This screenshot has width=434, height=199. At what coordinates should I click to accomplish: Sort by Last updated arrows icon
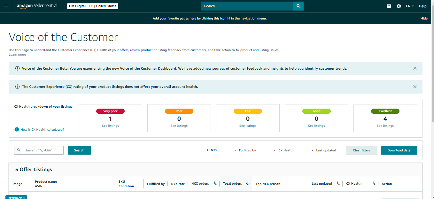[338, 184]
